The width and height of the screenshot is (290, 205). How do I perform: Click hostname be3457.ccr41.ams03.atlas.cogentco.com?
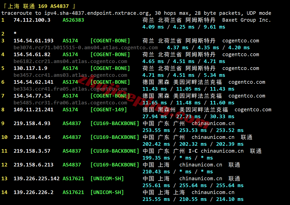pos(70,75)
